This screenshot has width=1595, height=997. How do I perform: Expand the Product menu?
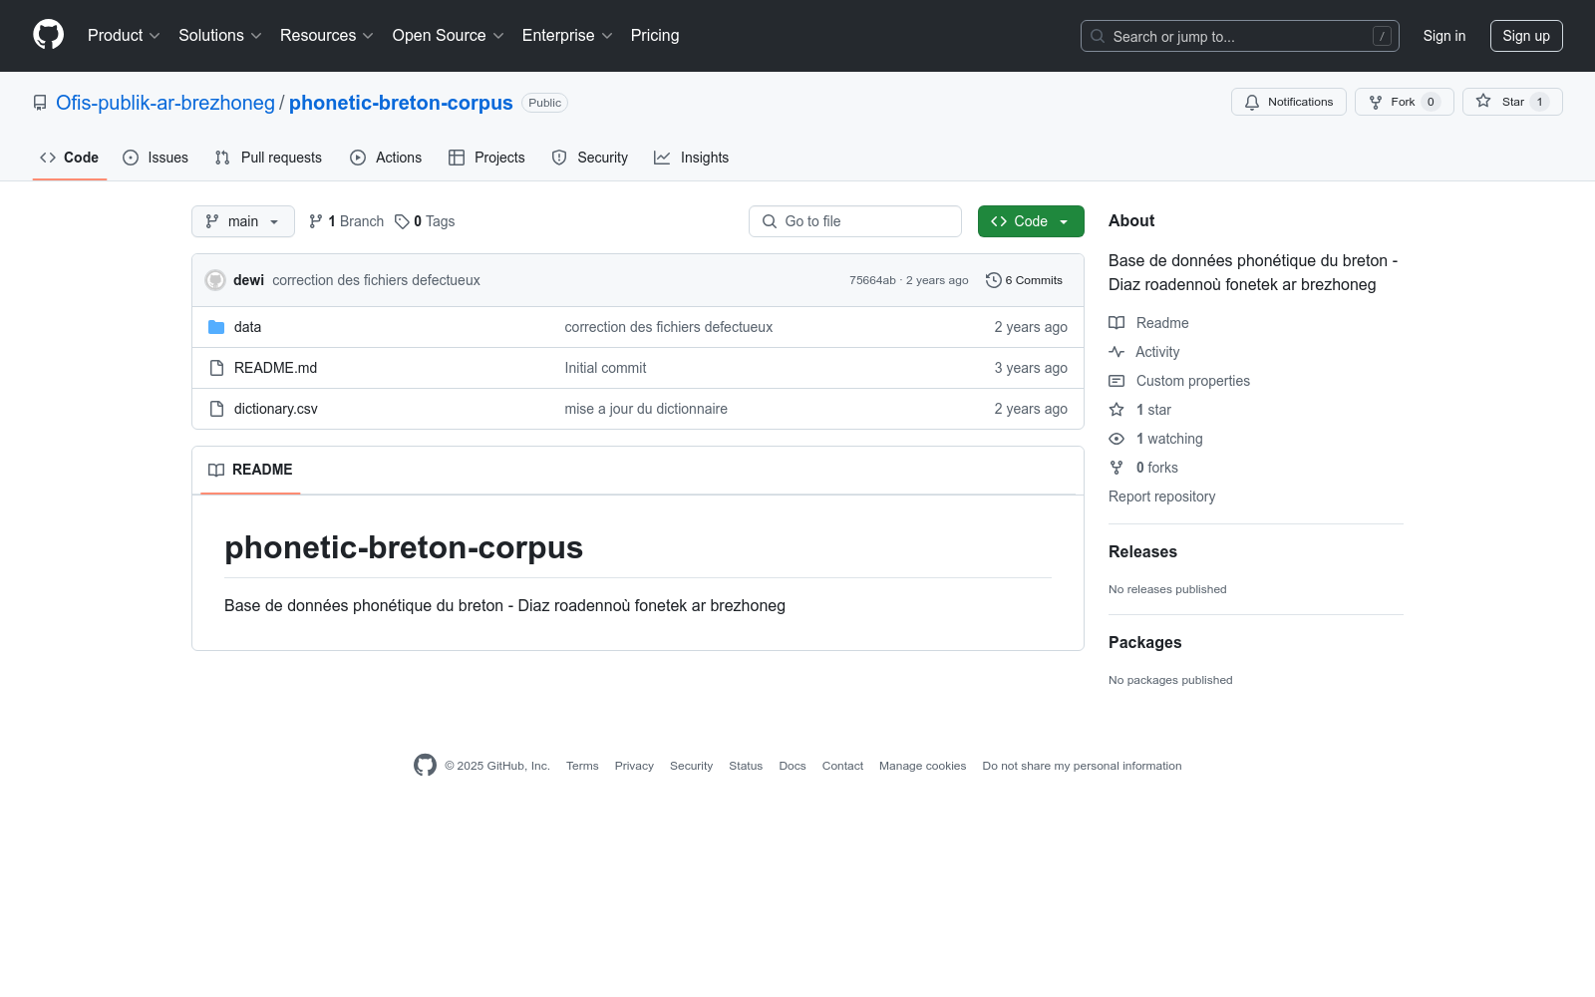pos(124,35)
